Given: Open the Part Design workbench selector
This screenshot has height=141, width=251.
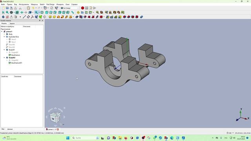Looking at the screenshot, I should 70,8.
